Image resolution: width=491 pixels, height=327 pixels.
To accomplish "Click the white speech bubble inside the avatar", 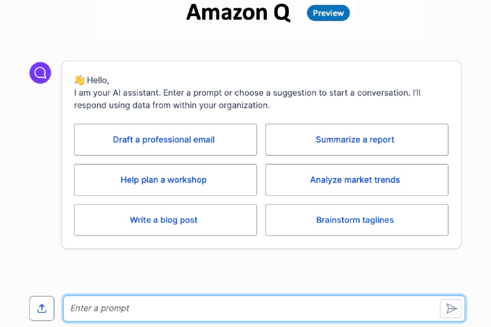I will (40, 73).
